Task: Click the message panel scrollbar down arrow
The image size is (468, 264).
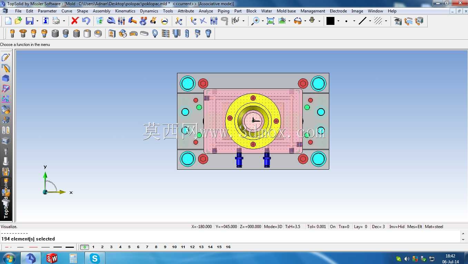Action: 463,239
